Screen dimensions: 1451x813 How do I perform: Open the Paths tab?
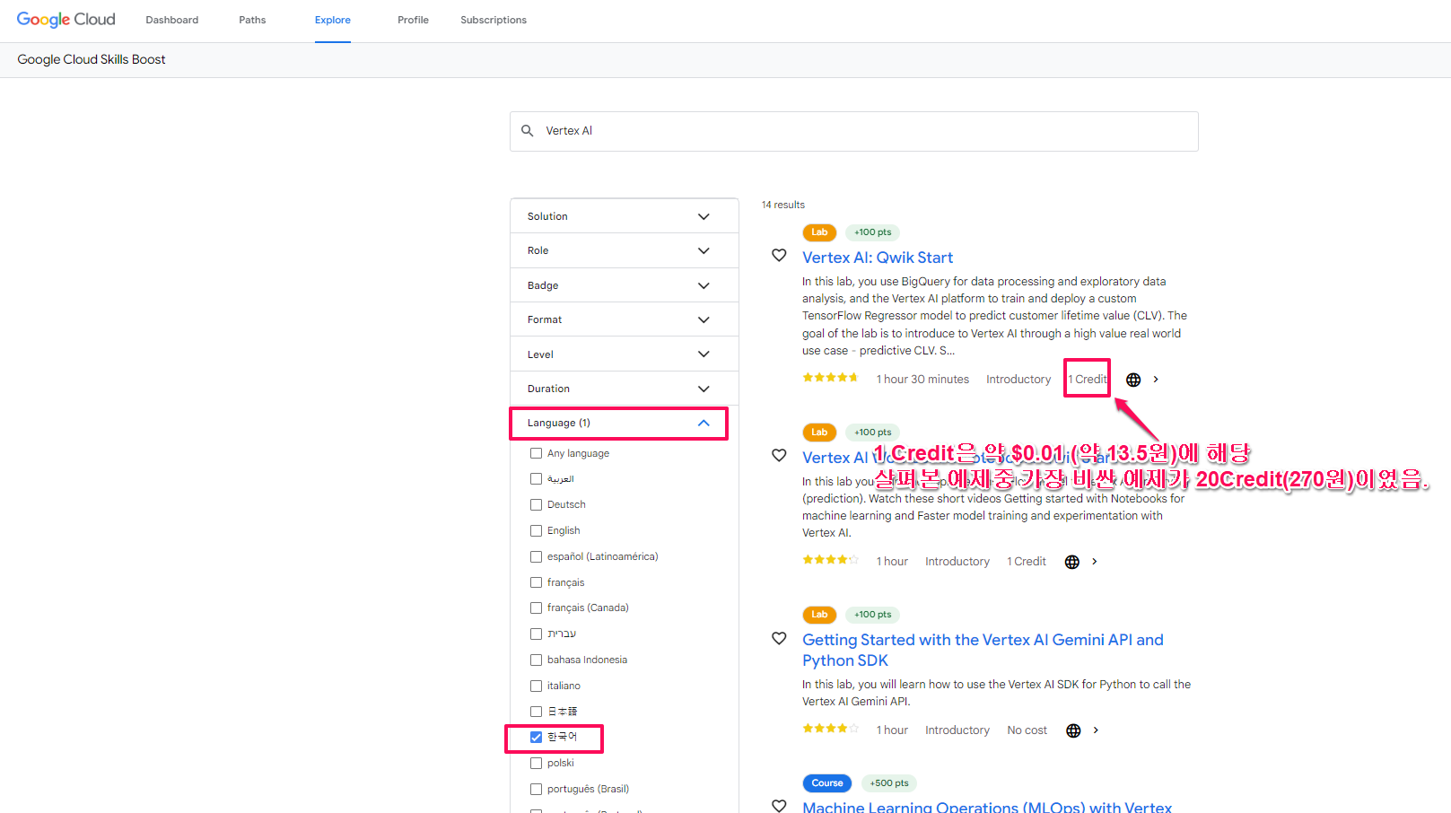point(252,20)
